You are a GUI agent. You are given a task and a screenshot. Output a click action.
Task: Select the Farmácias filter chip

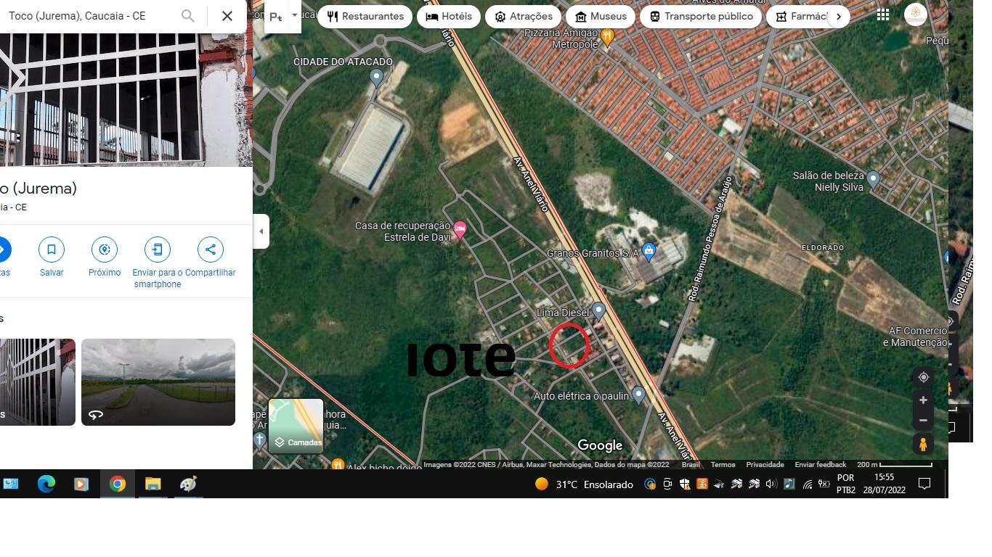[797, 16]
